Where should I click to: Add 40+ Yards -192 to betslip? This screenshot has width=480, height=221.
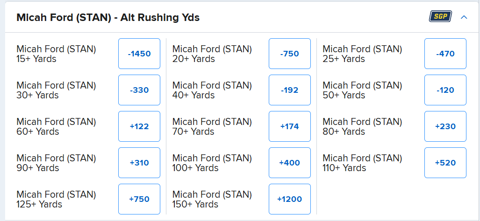(x=290, y=90)
